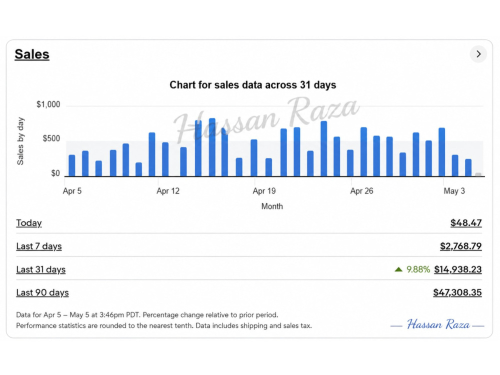Open the Last 31 days link

tap(41, 269)
